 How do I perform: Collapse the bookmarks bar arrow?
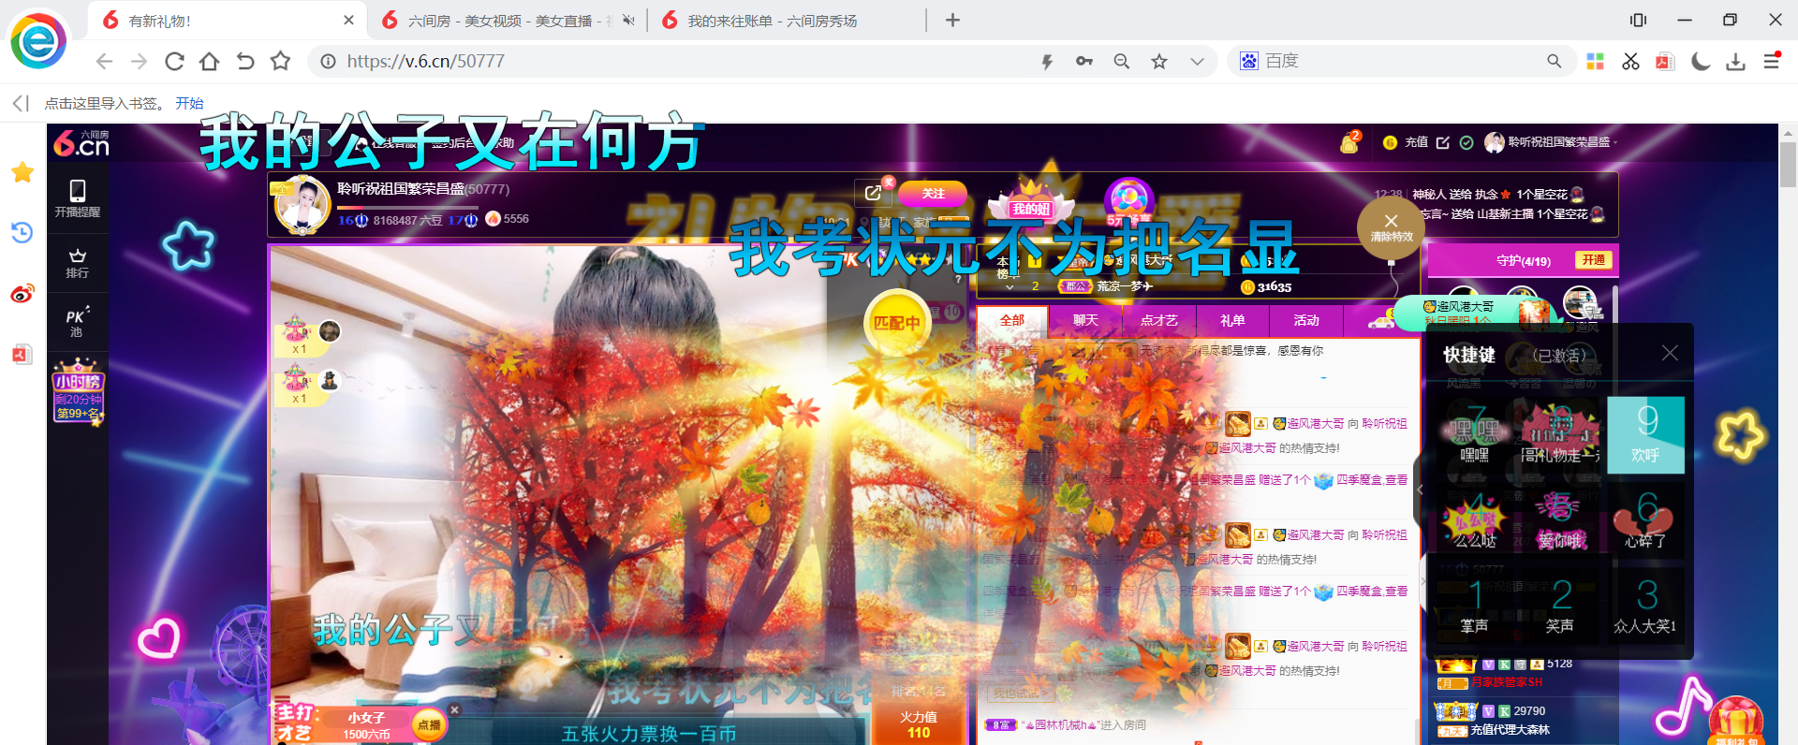point(21,103)
